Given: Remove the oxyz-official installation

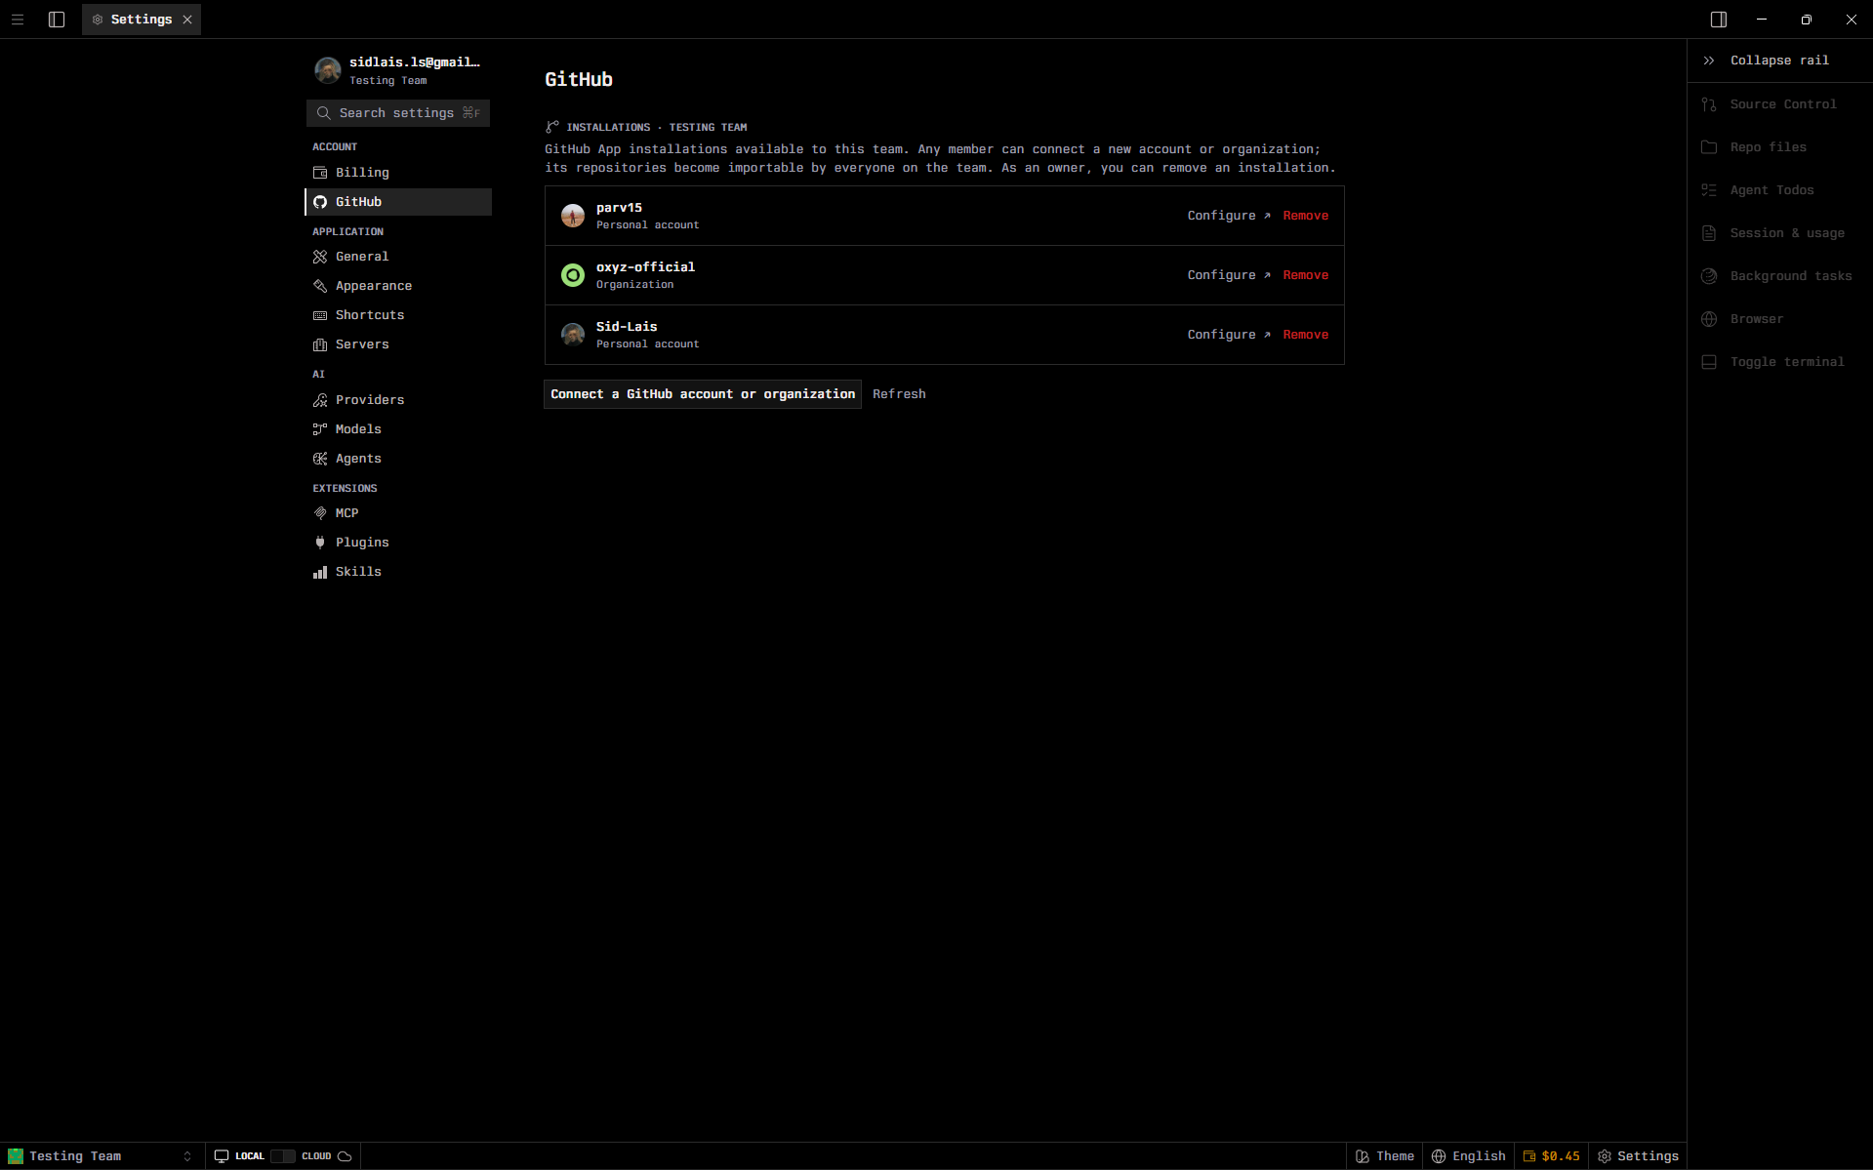Looking at the screenshot, I should 1306,275.
